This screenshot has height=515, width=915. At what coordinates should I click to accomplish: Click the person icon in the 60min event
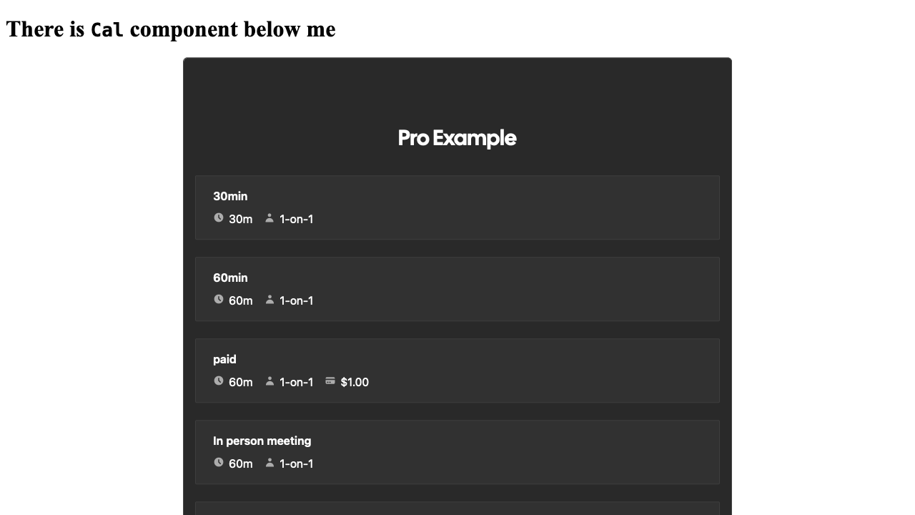click(x=269, y=299)
